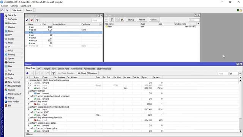Open New Terminal from sidebar
This screenshot has width=243, height=137.
point(14,82)
